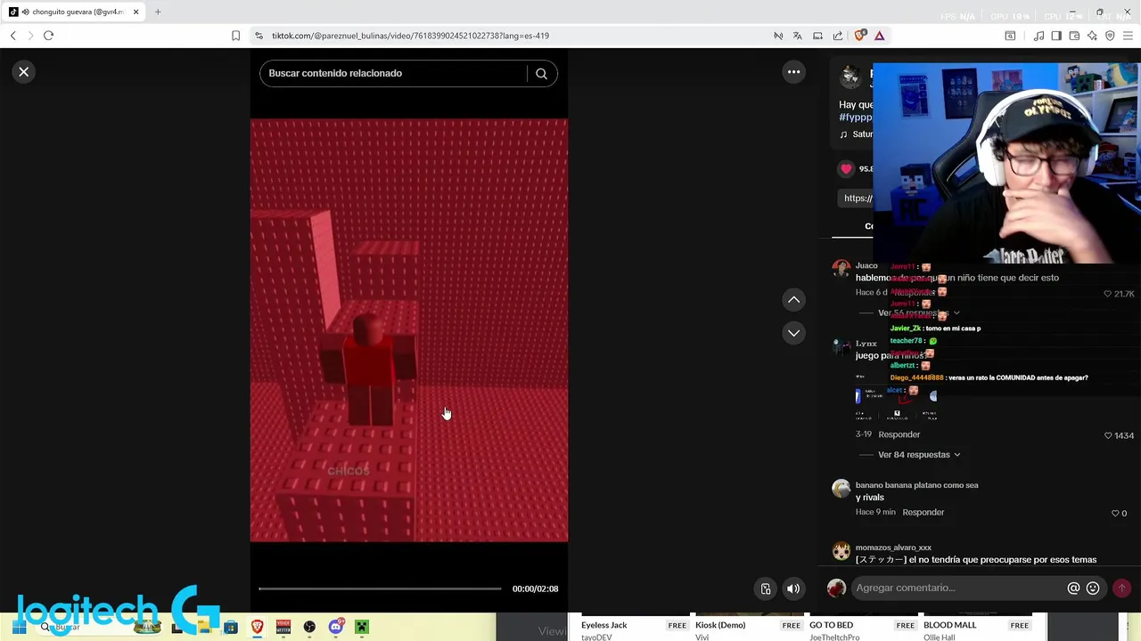1141x641 pixels.
Task: Like the video with heart icon
Action: pyautogui.click(x=846, y=168)
